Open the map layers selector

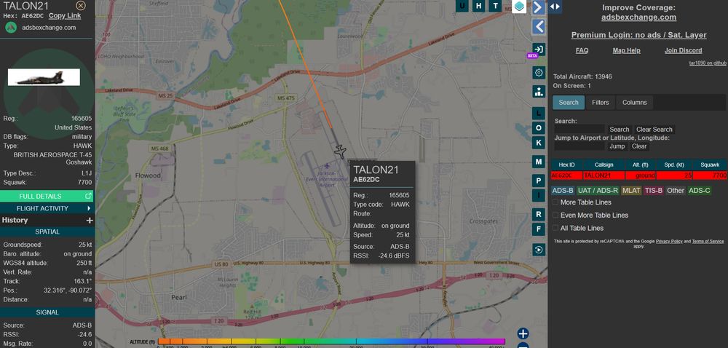pos(519,7)
